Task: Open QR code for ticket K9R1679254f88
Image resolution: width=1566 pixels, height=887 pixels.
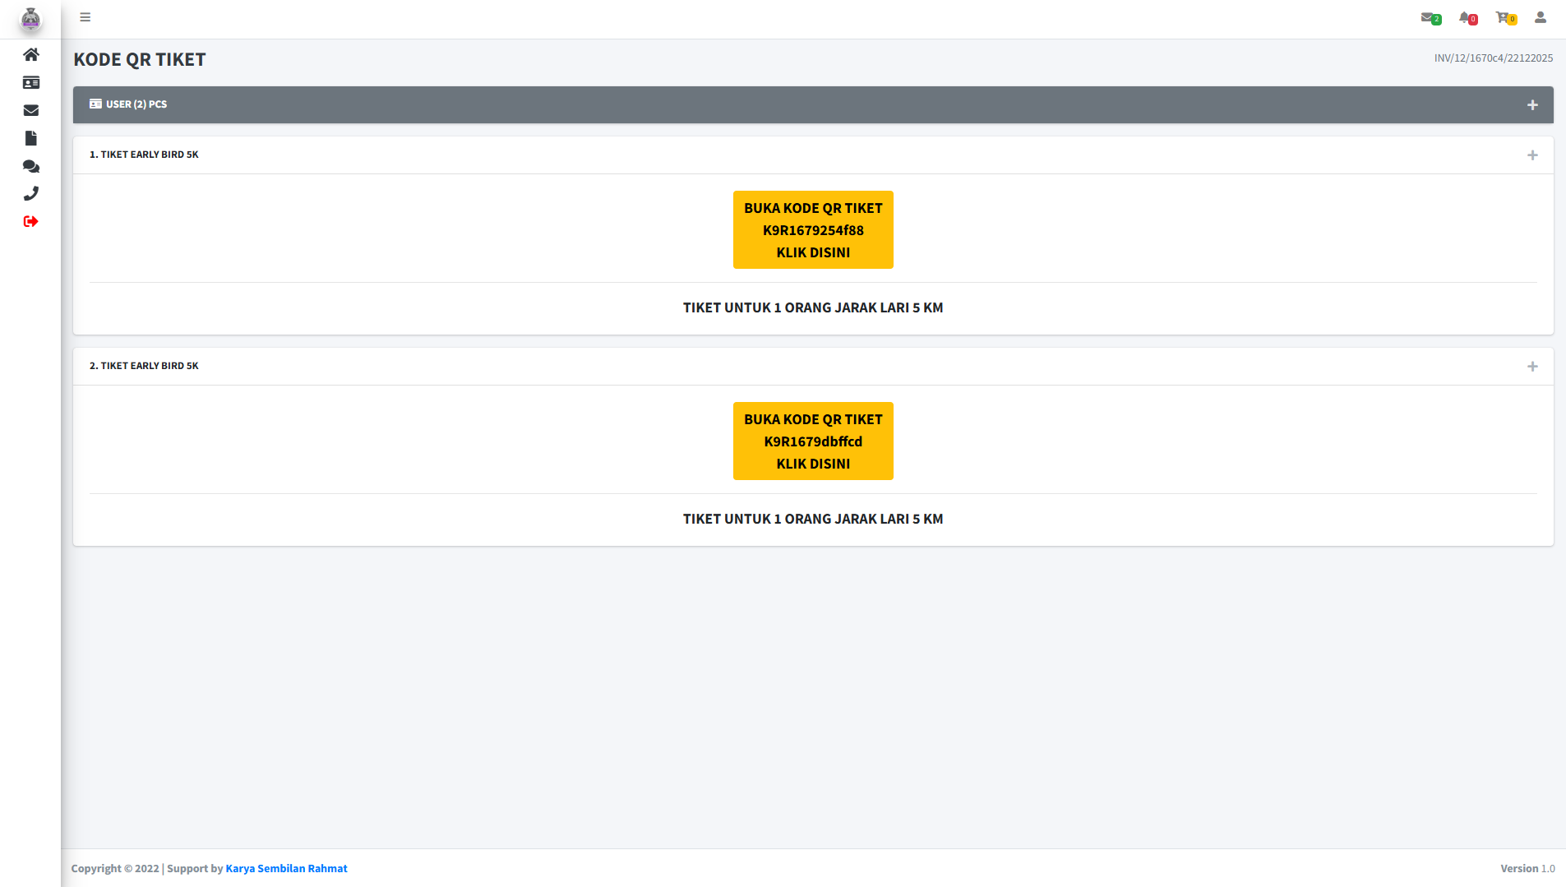Action: coord(813,230)
